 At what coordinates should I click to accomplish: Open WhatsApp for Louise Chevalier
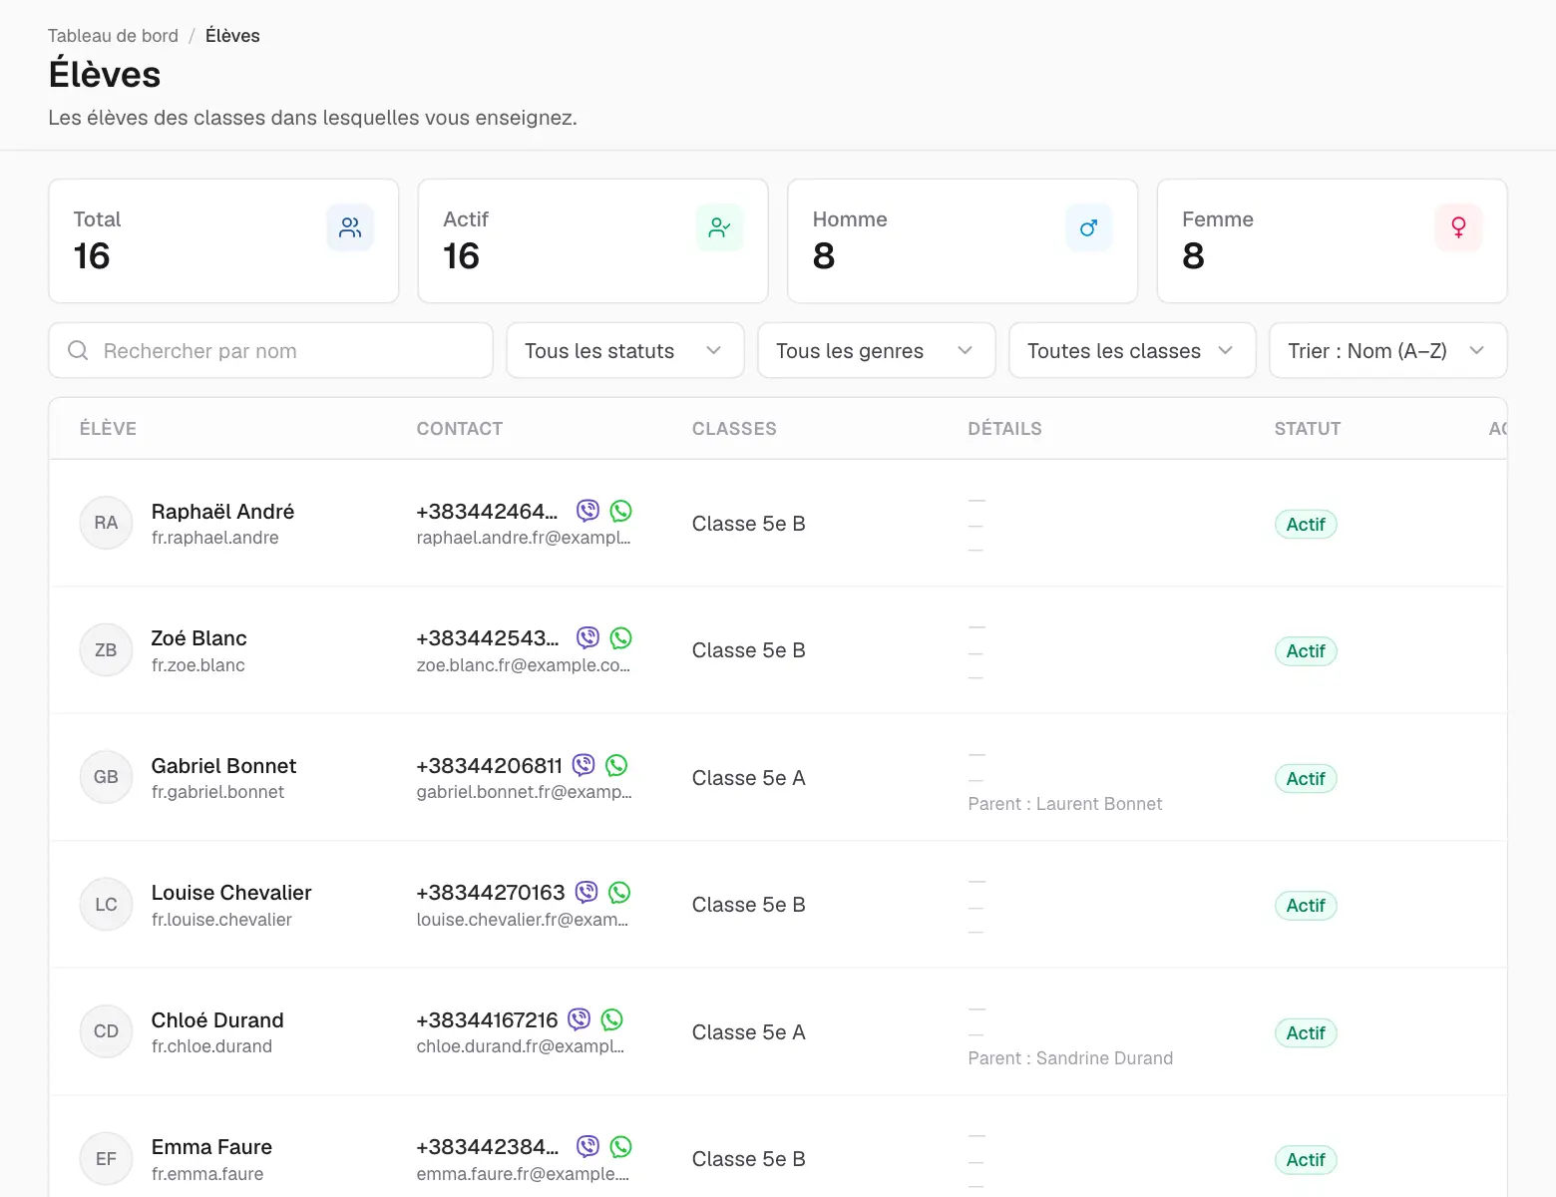pos(619,892)
